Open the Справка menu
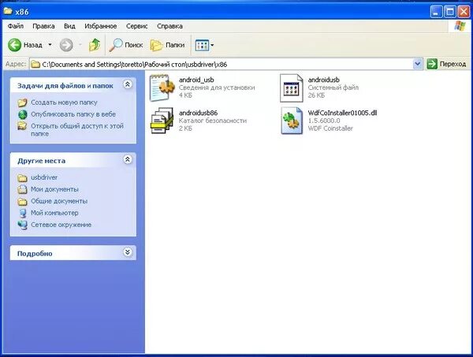The width and height of the screenshot is (473, 357). tap(169, 26)
